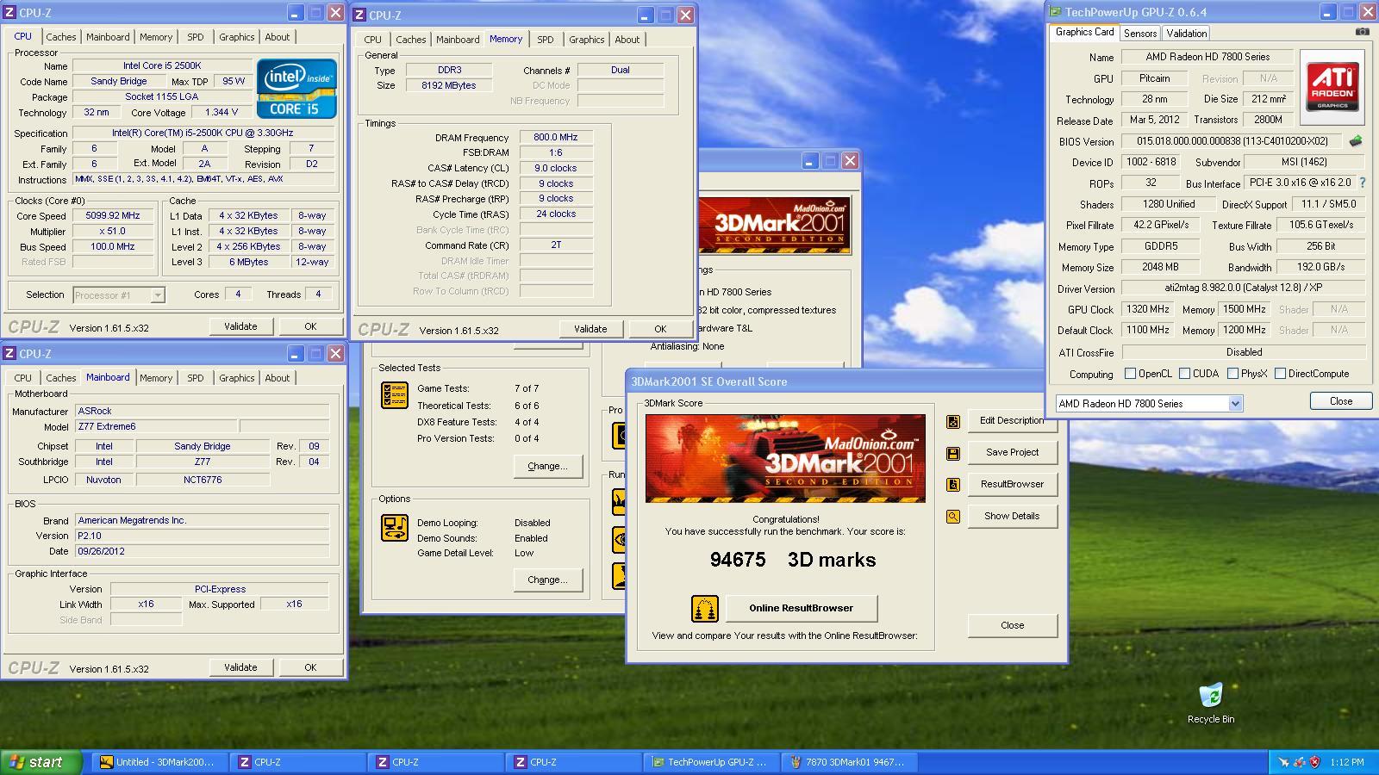Click the Z77 Extreme6 model value

click(155, 427)
